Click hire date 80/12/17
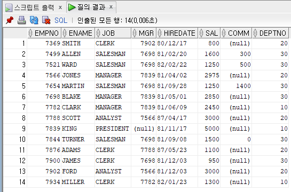Screen dimensions: 291x192 (x=177, y=43)
